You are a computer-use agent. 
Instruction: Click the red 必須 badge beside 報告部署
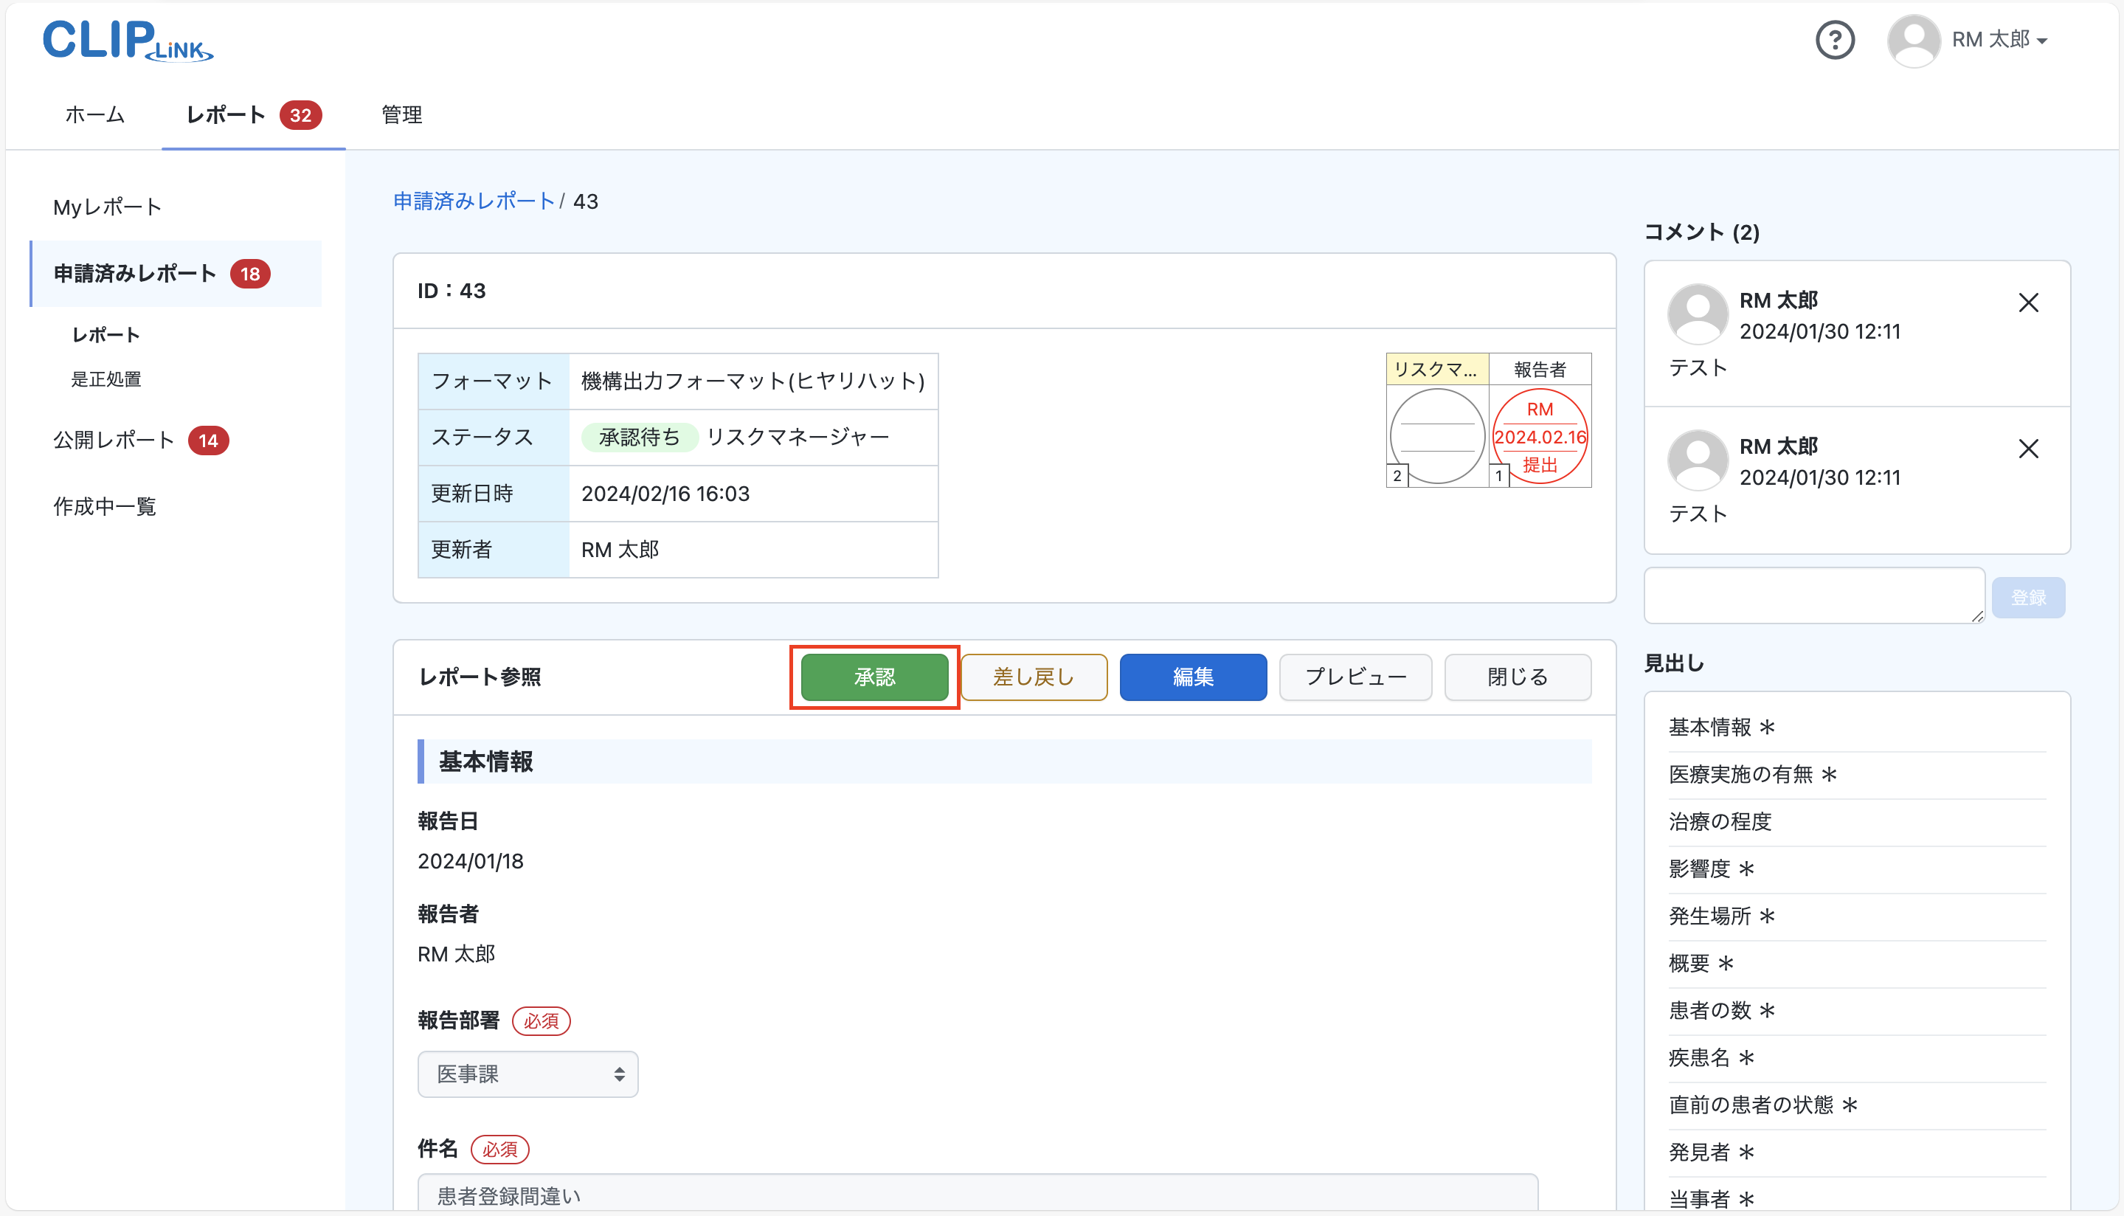(541, 1020)
